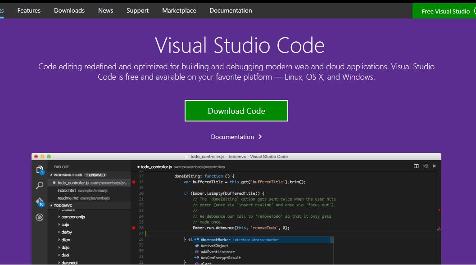Open the Debug bug icon in sidebar
476x265 pixels.
pos(40,217)
